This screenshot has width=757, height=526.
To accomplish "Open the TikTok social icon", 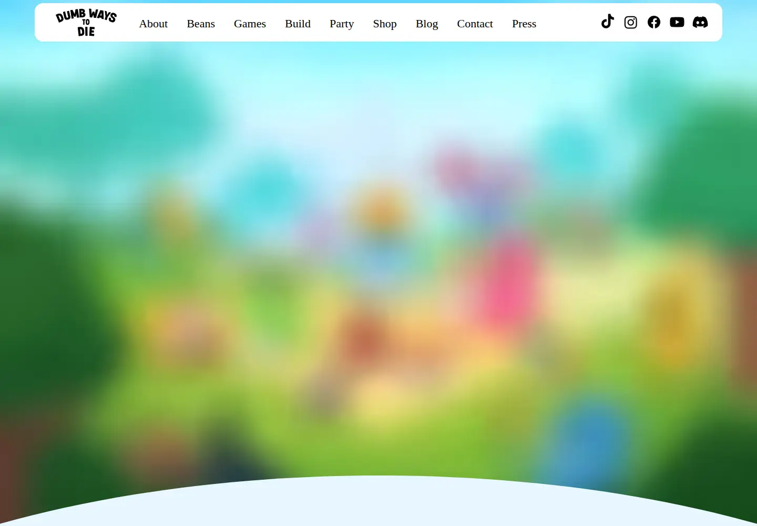I will [608, 22].
